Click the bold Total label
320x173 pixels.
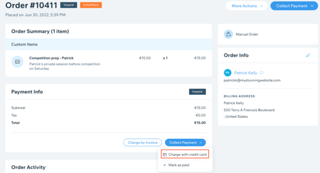[16, 123]
